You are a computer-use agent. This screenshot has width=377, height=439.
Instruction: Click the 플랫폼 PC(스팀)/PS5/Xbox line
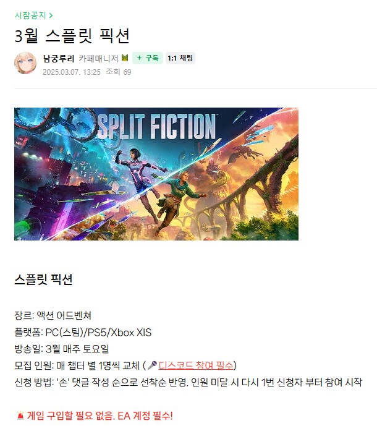[x=83, y=332]
